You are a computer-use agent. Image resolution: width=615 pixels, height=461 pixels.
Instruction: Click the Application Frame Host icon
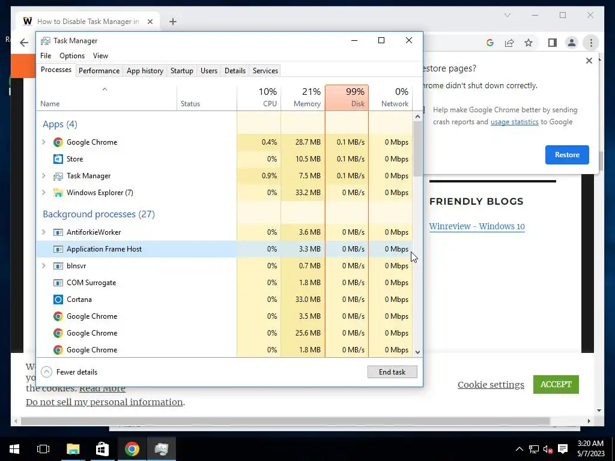pyautogui.click(x=58, y=249)
